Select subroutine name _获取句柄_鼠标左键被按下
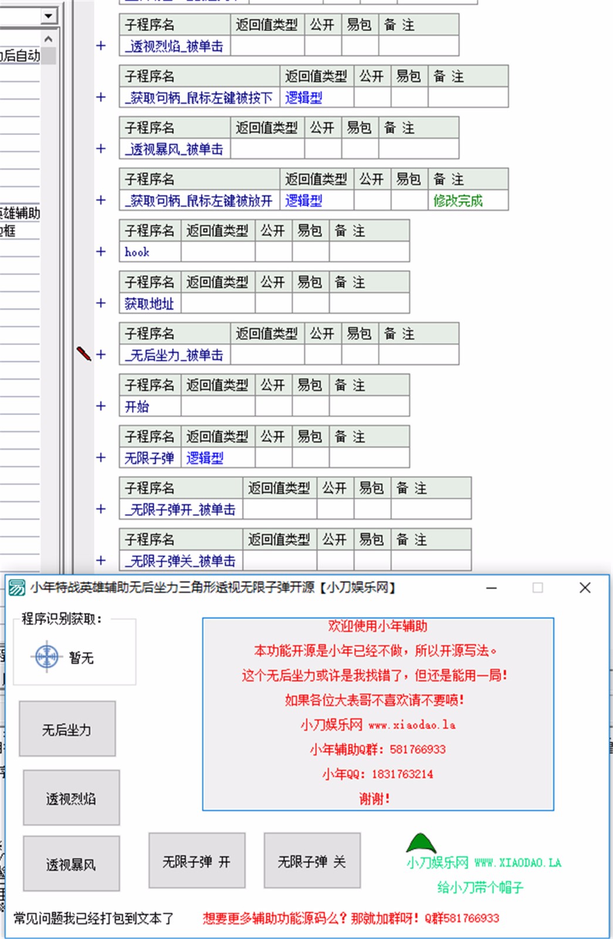This screenshot has width=613, height=939. click(x=199, y=98)
